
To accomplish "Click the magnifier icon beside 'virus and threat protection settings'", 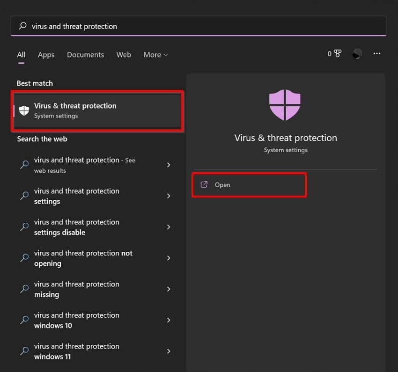I will tap(24, 196).
